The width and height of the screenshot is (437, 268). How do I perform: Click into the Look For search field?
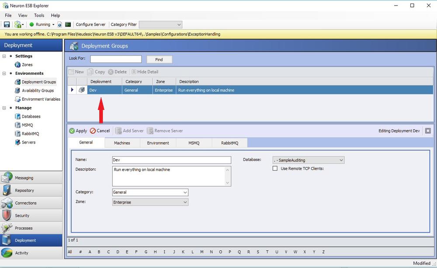116,59
